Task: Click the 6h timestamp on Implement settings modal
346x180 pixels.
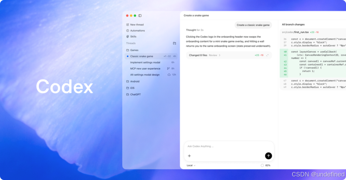Action: 173,63
